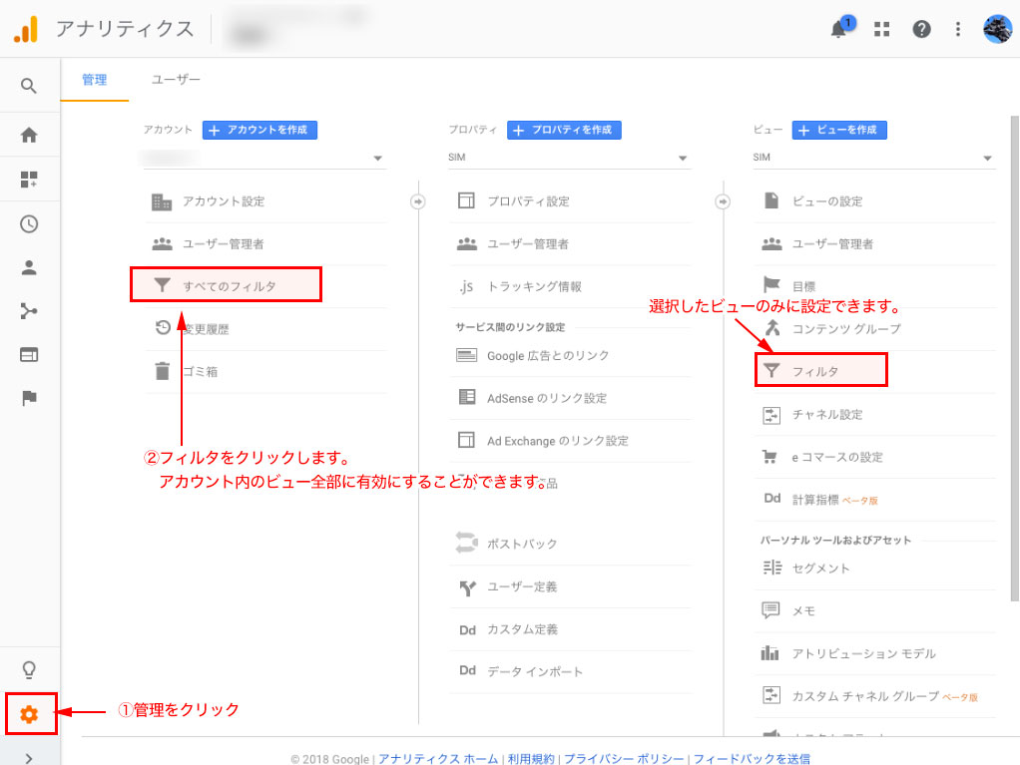The width and height of the screenshot is (1020, 765).
Task: Click the arrow between property and view columns
Action: click(722, 201)
